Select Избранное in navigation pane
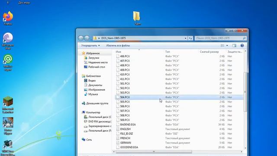Image resolution: width=277 pixels, height=156 pixels. point(93,53)
